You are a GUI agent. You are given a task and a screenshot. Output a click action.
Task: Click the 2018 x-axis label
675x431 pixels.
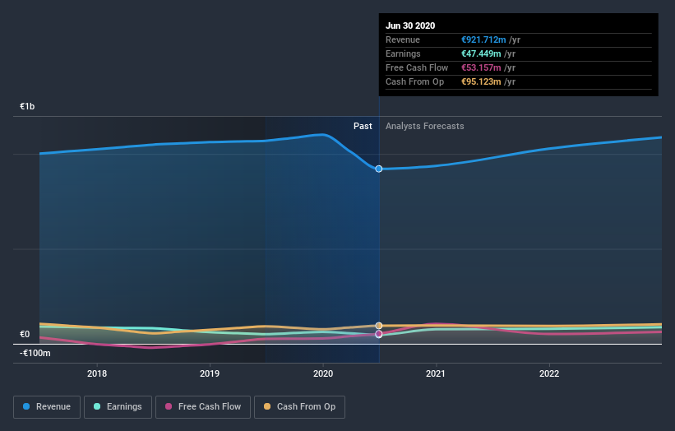point(97,373)
